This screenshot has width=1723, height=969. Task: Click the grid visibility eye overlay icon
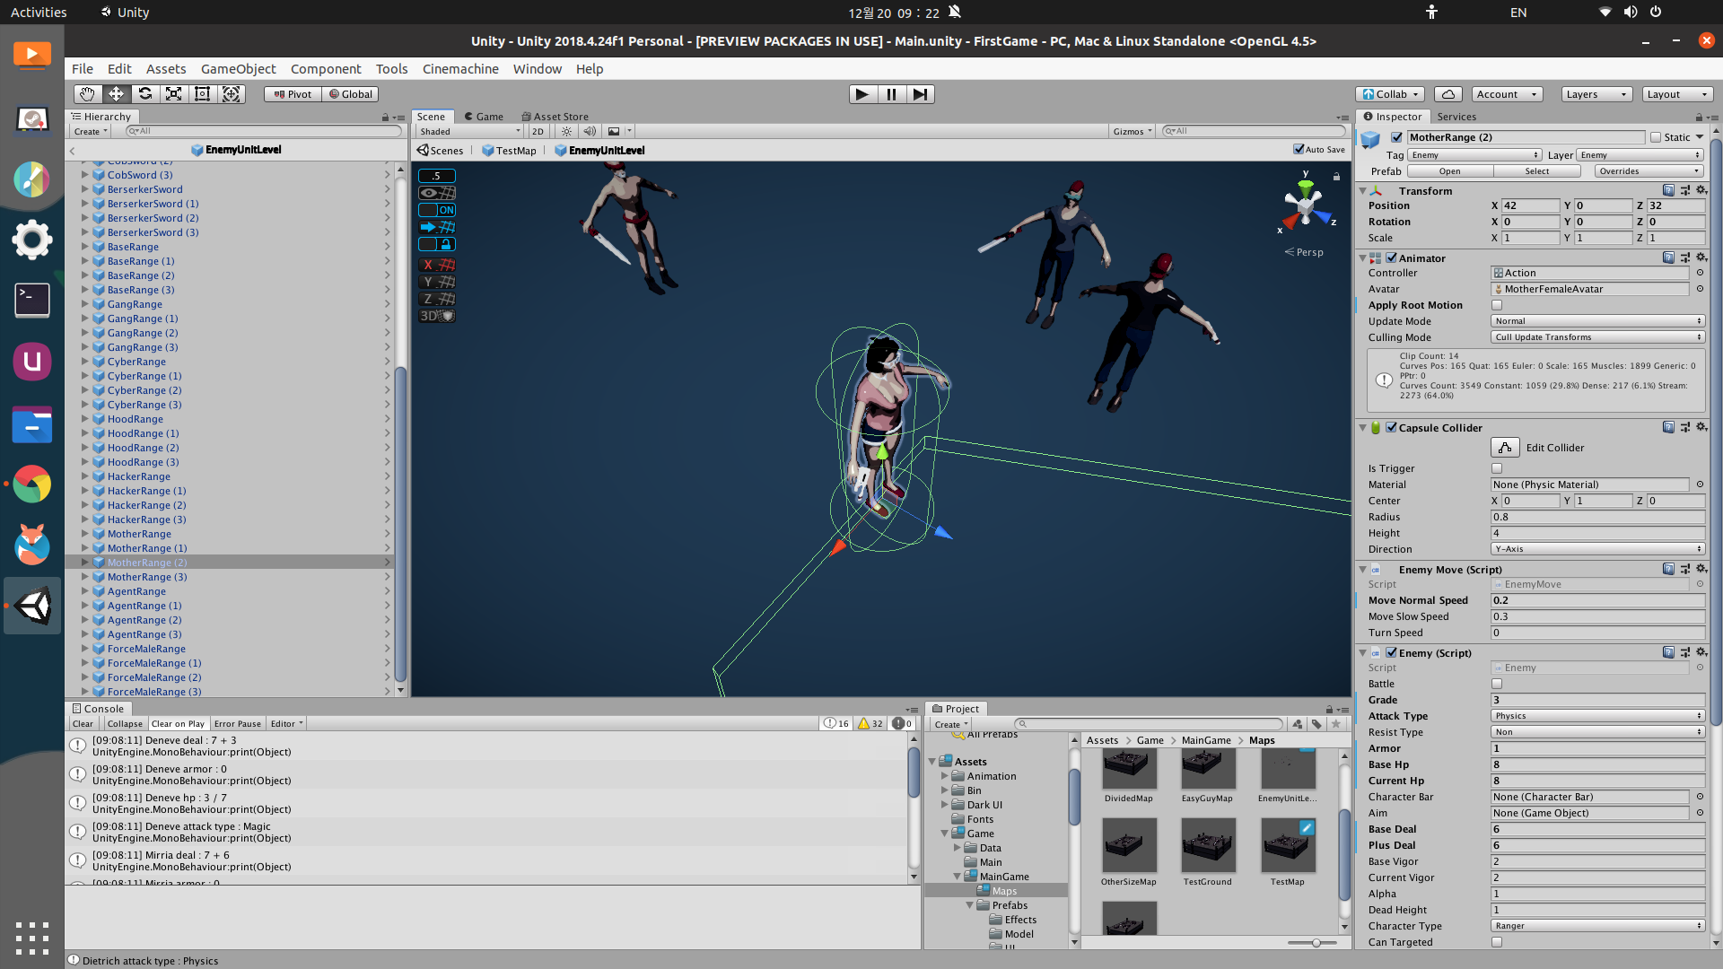437,193
